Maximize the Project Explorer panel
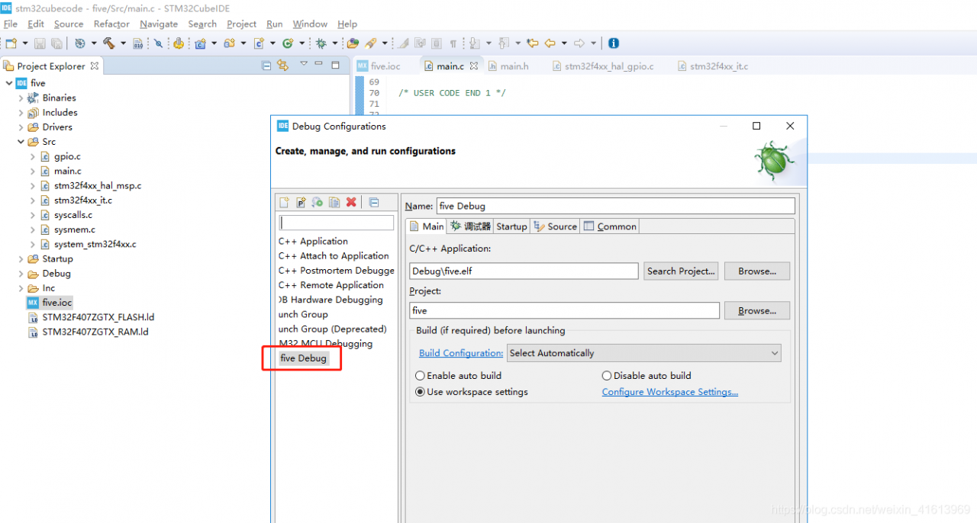Screen dimensions: 977x523 coord(335,65)
